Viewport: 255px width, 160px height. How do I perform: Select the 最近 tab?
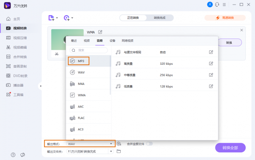point(74,41)
